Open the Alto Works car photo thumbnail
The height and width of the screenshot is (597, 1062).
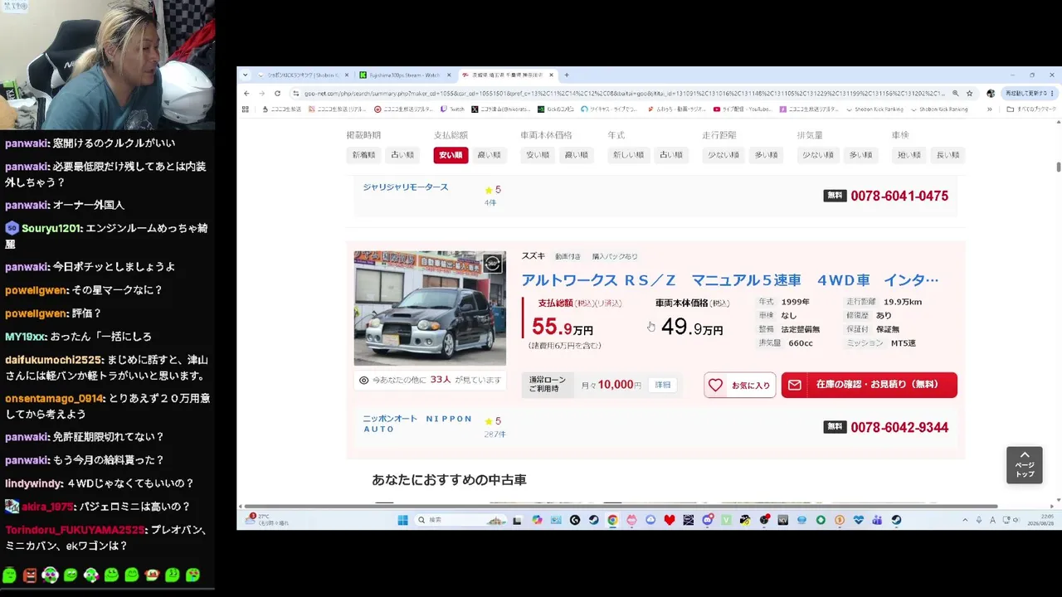coord(430,308)
